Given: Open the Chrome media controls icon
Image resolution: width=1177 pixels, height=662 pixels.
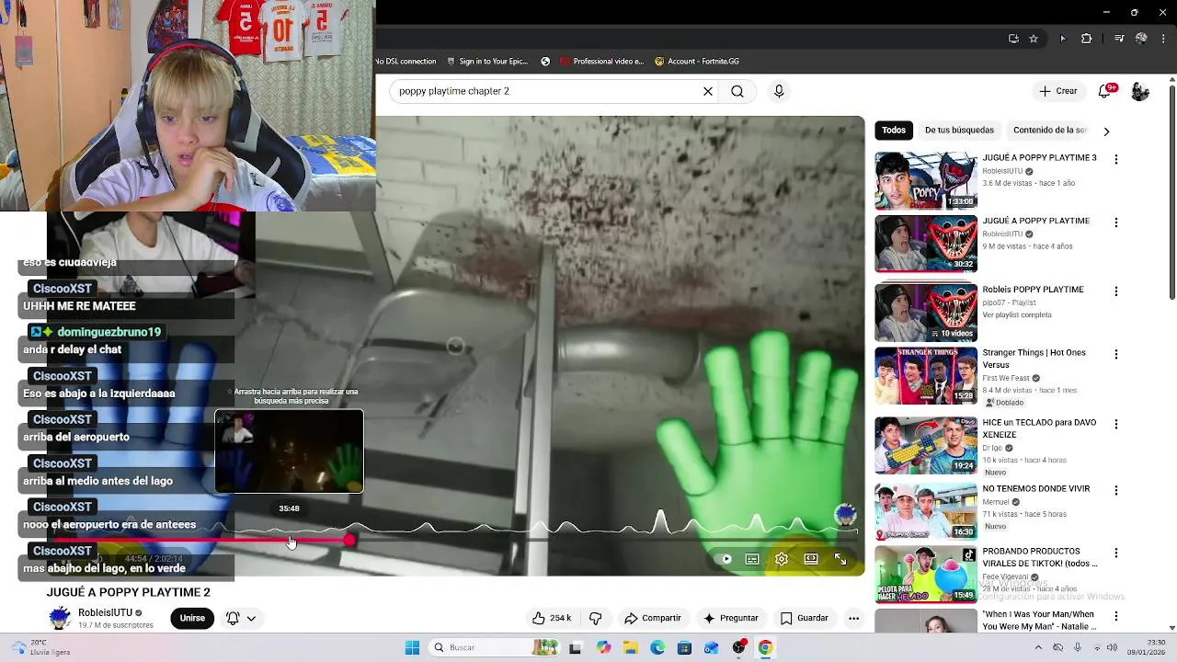Looking at the screenshot, I should click(1119, 39).
